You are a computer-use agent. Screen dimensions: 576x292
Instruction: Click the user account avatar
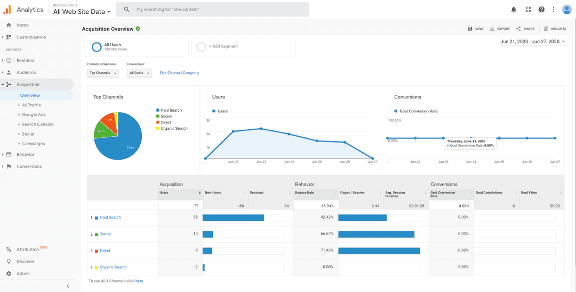[566, 10]
